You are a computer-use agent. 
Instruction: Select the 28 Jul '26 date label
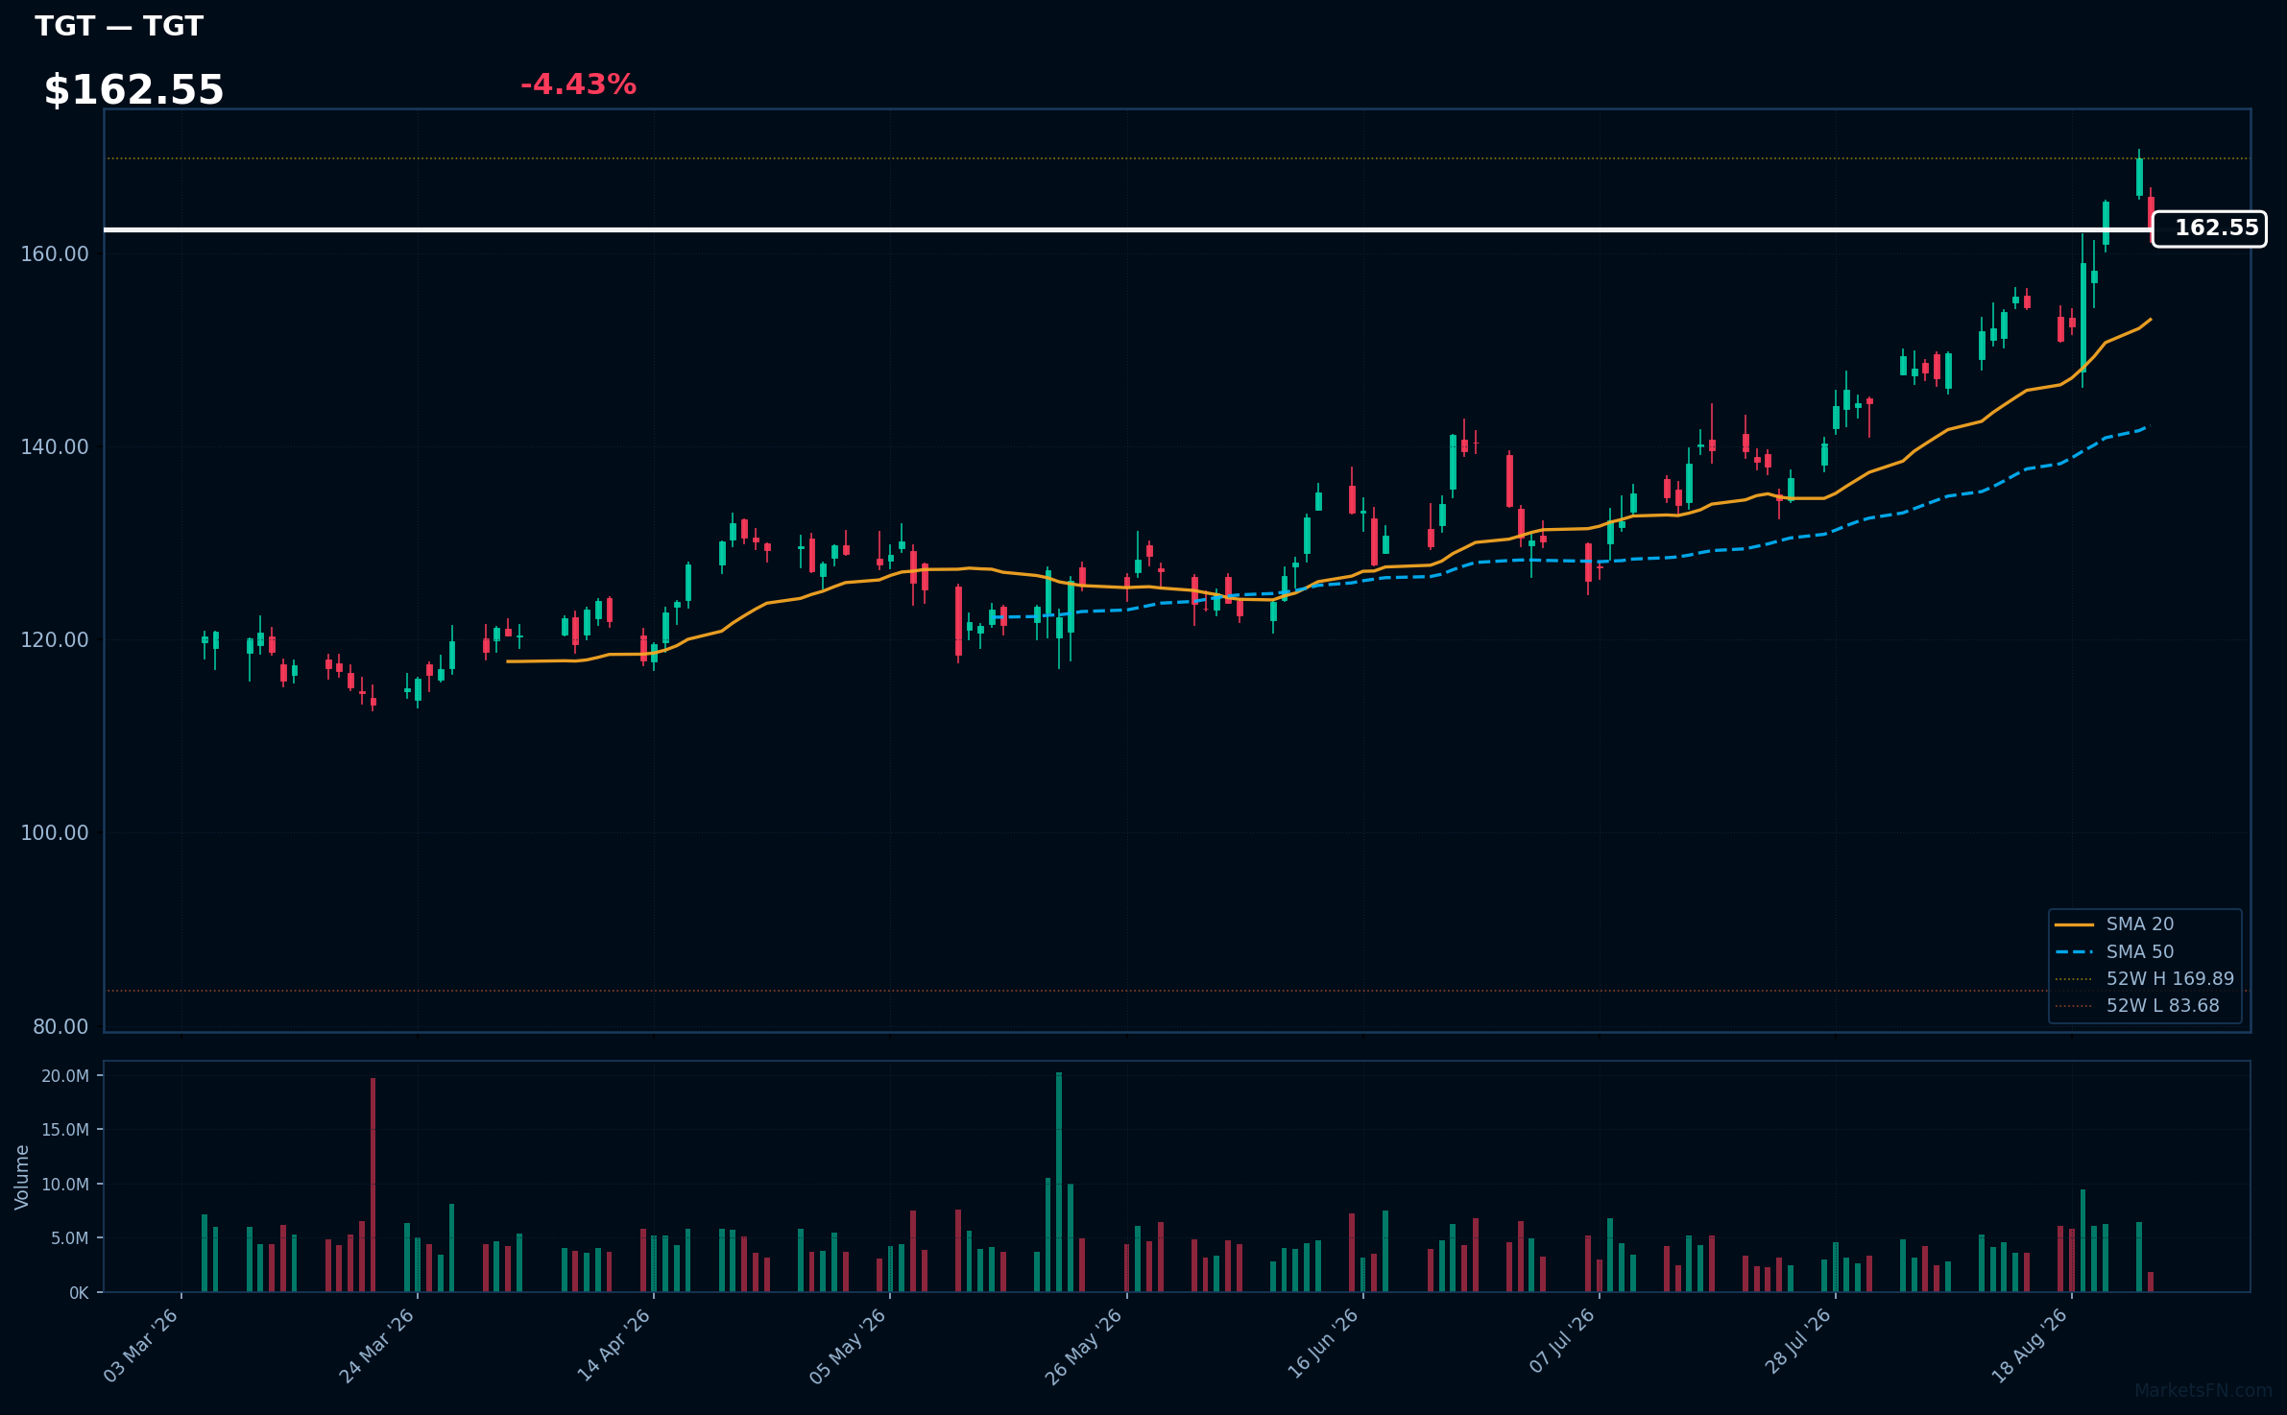point(1797,1343)
